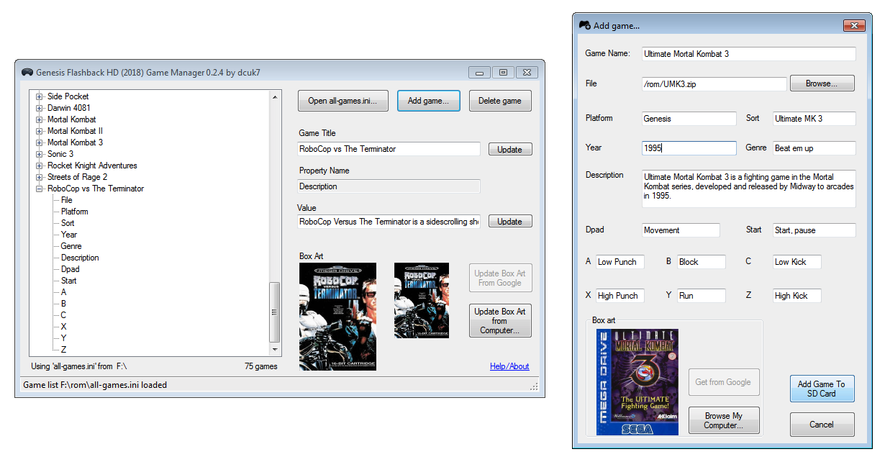Select the File property in the tree
Viewport: 885px width, 462px height.
point(67,200)
